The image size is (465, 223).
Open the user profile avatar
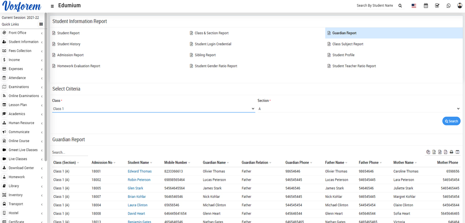coord(459,6)
